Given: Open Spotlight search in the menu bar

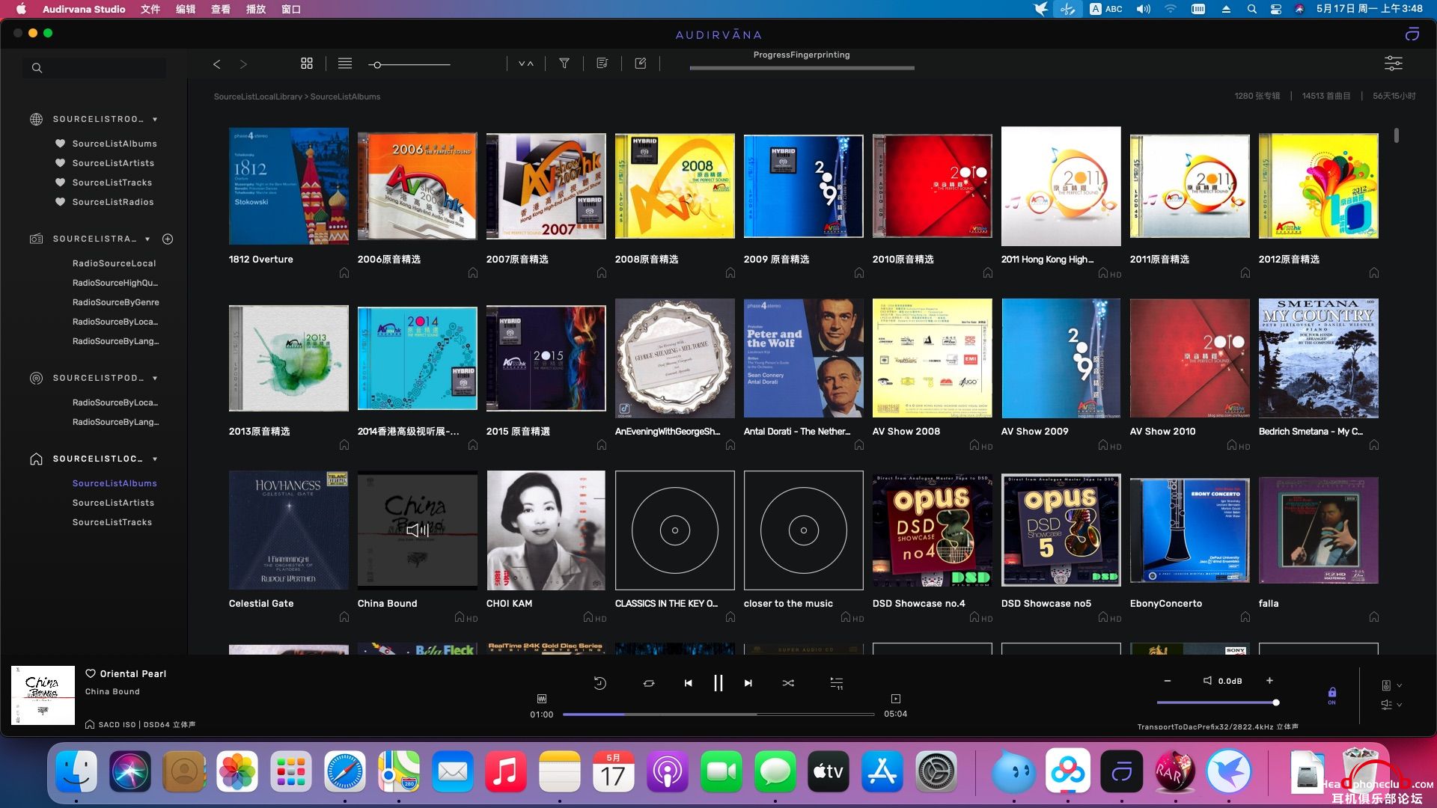Looking at the screenshot, I should (1251, 9).
